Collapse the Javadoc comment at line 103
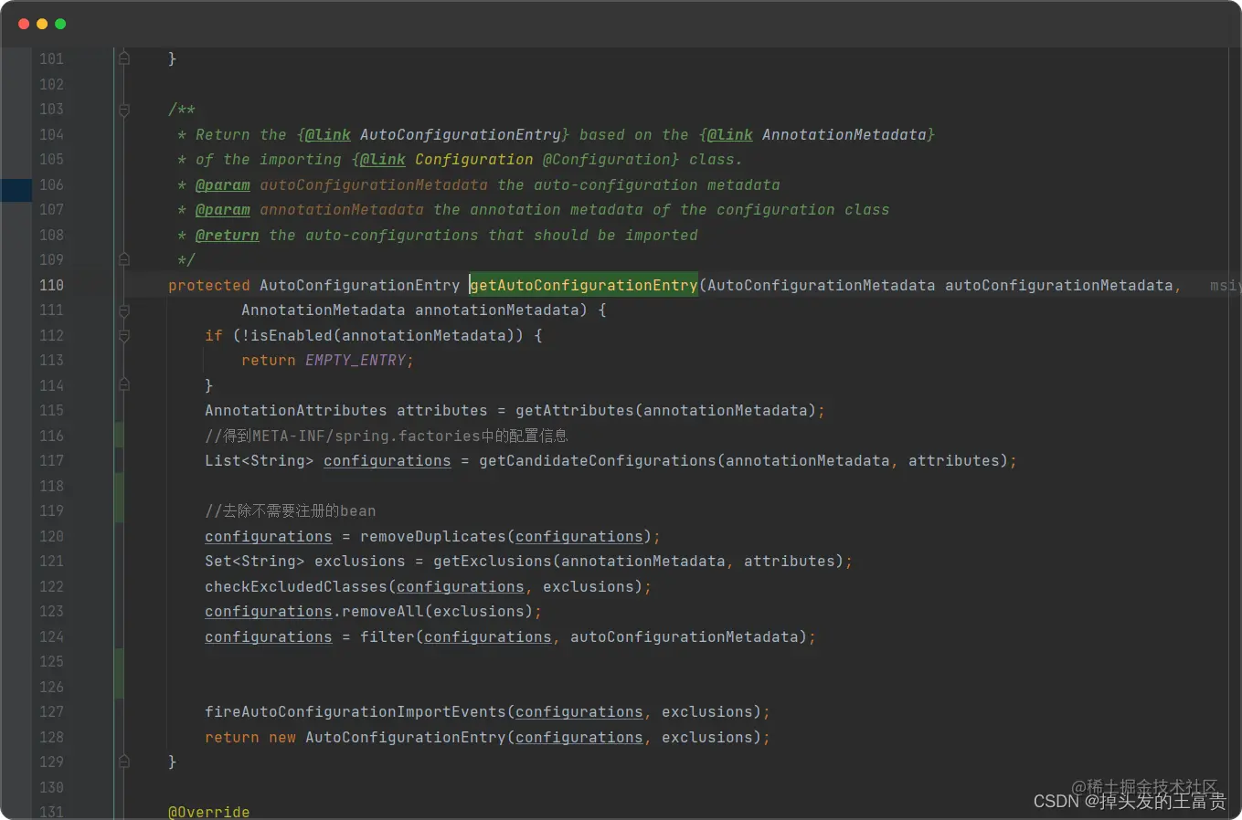 click(124, 110)
